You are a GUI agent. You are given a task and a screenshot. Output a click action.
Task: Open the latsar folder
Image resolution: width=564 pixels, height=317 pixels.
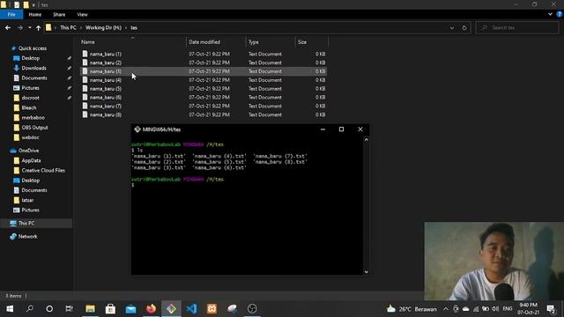click(x=27, y=200)
